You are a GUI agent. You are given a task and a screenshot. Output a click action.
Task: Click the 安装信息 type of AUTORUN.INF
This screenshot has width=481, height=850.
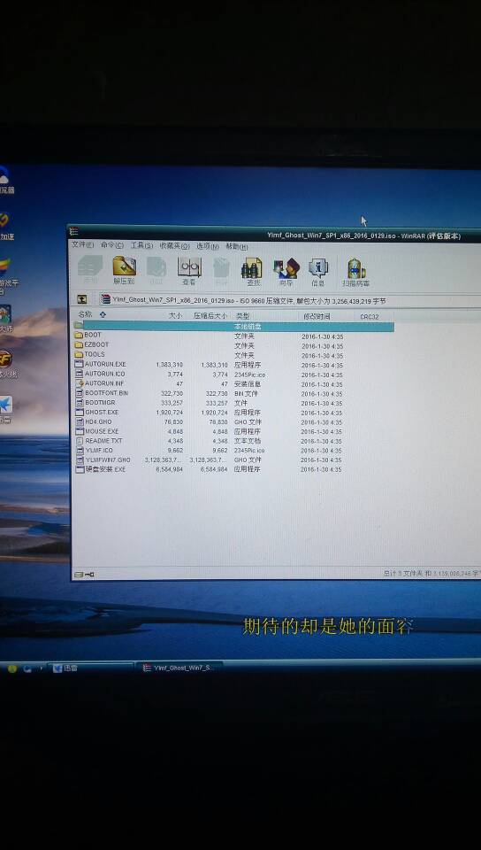point(248,383)
